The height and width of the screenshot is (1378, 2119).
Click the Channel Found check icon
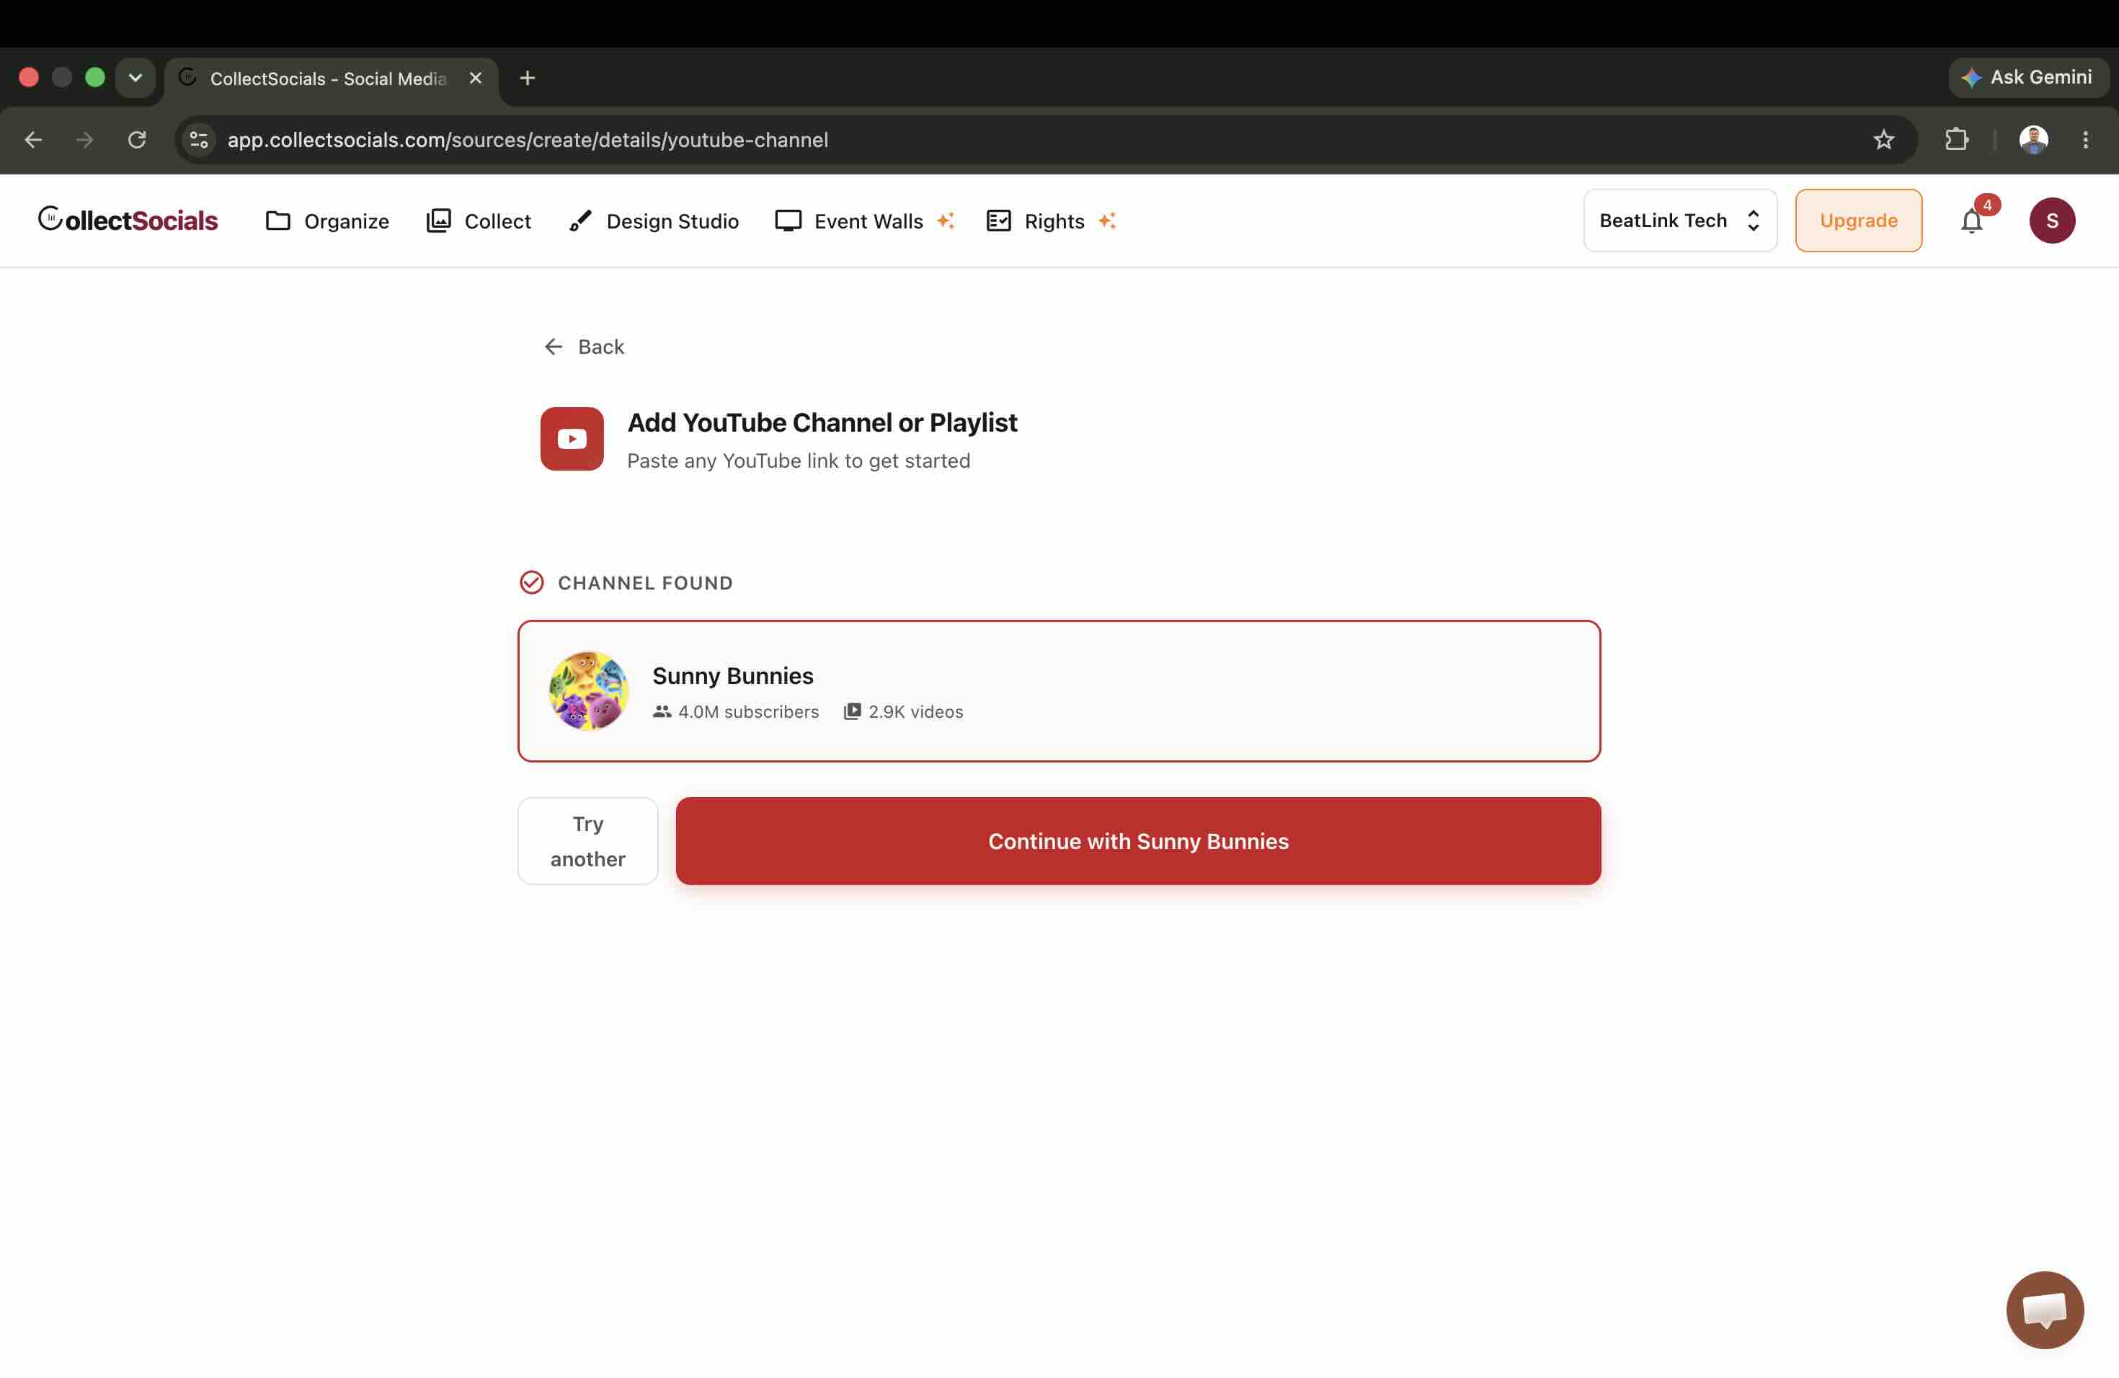tap(531, 582)
